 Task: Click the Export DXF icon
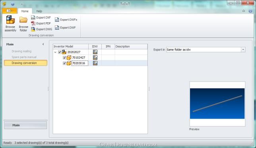tap(33, 18)
